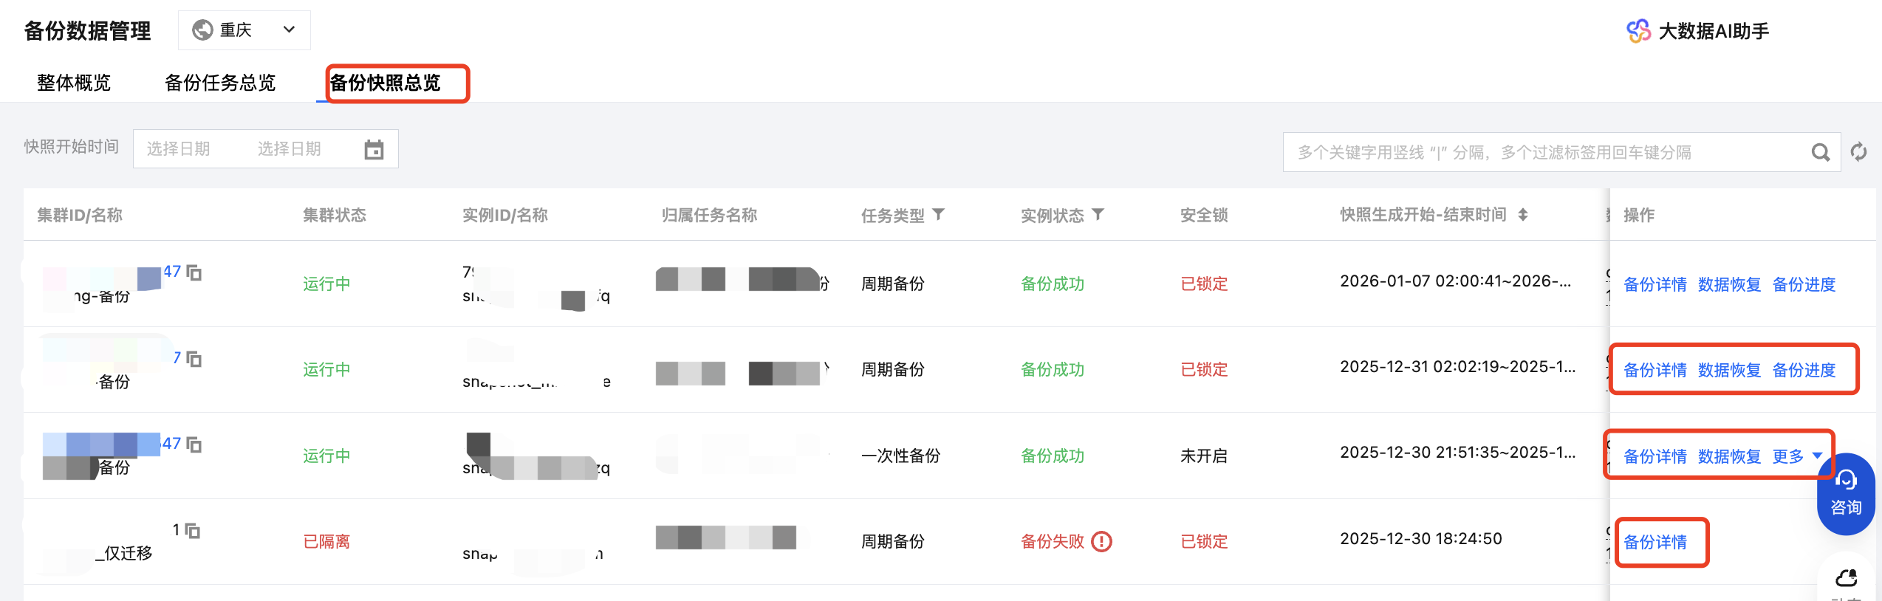Click the calendar icon in date range picker
This screenshot has width=1882, height=601.
374,150
